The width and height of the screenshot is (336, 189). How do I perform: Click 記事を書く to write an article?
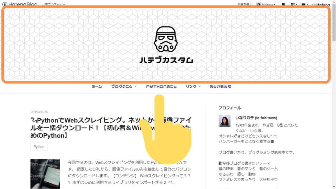[245, 4]
